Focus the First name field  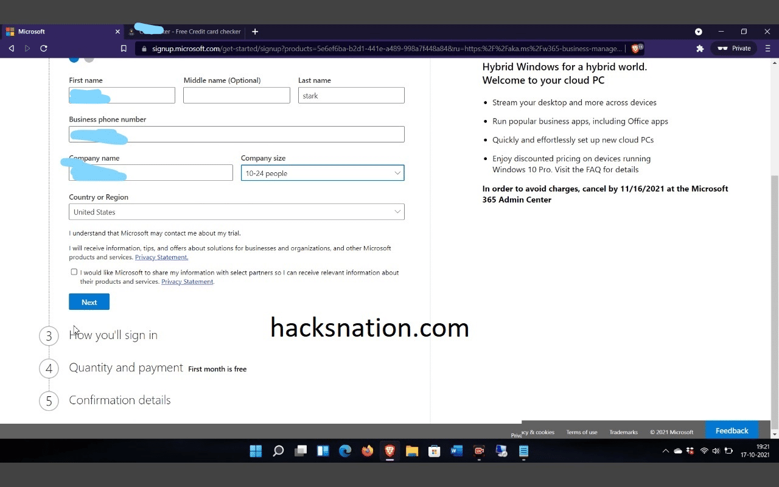122,96
